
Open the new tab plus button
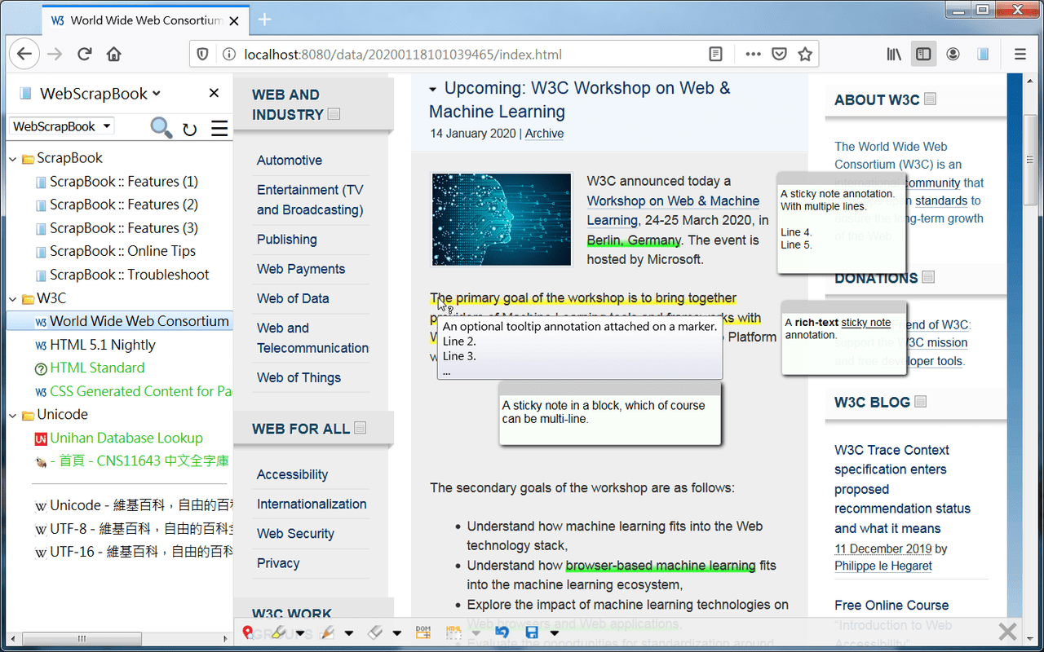pos(265,20)
